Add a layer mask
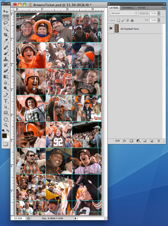 click(131, 141)
